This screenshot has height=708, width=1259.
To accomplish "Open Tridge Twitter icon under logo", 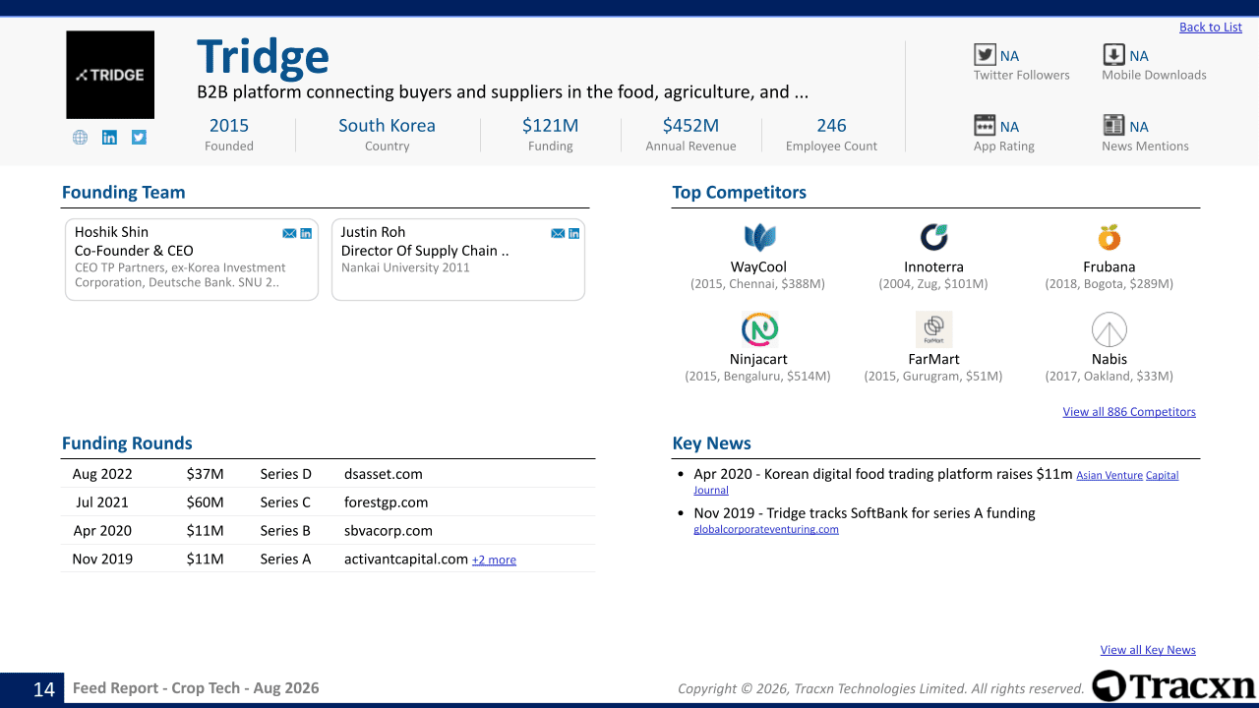I will point(139,138).
